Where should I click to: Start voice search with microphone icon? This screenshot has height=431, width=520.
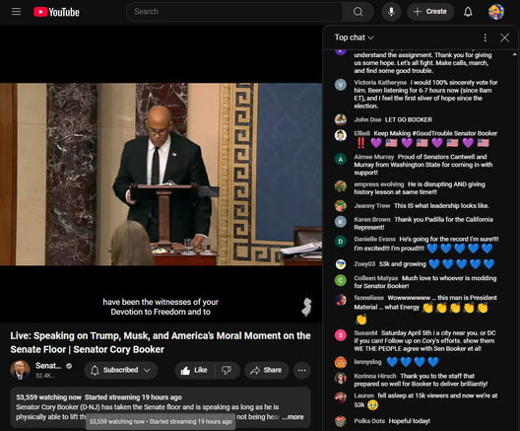coord(391,12)
